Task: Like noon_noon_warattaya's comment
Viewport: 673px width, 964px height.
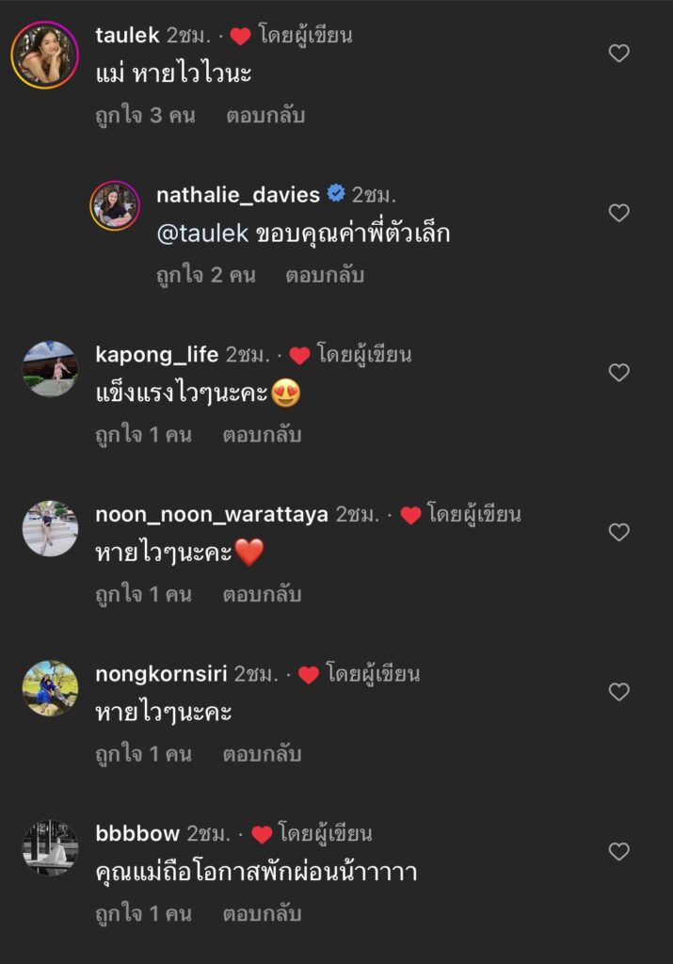Action: pos(618,532)
